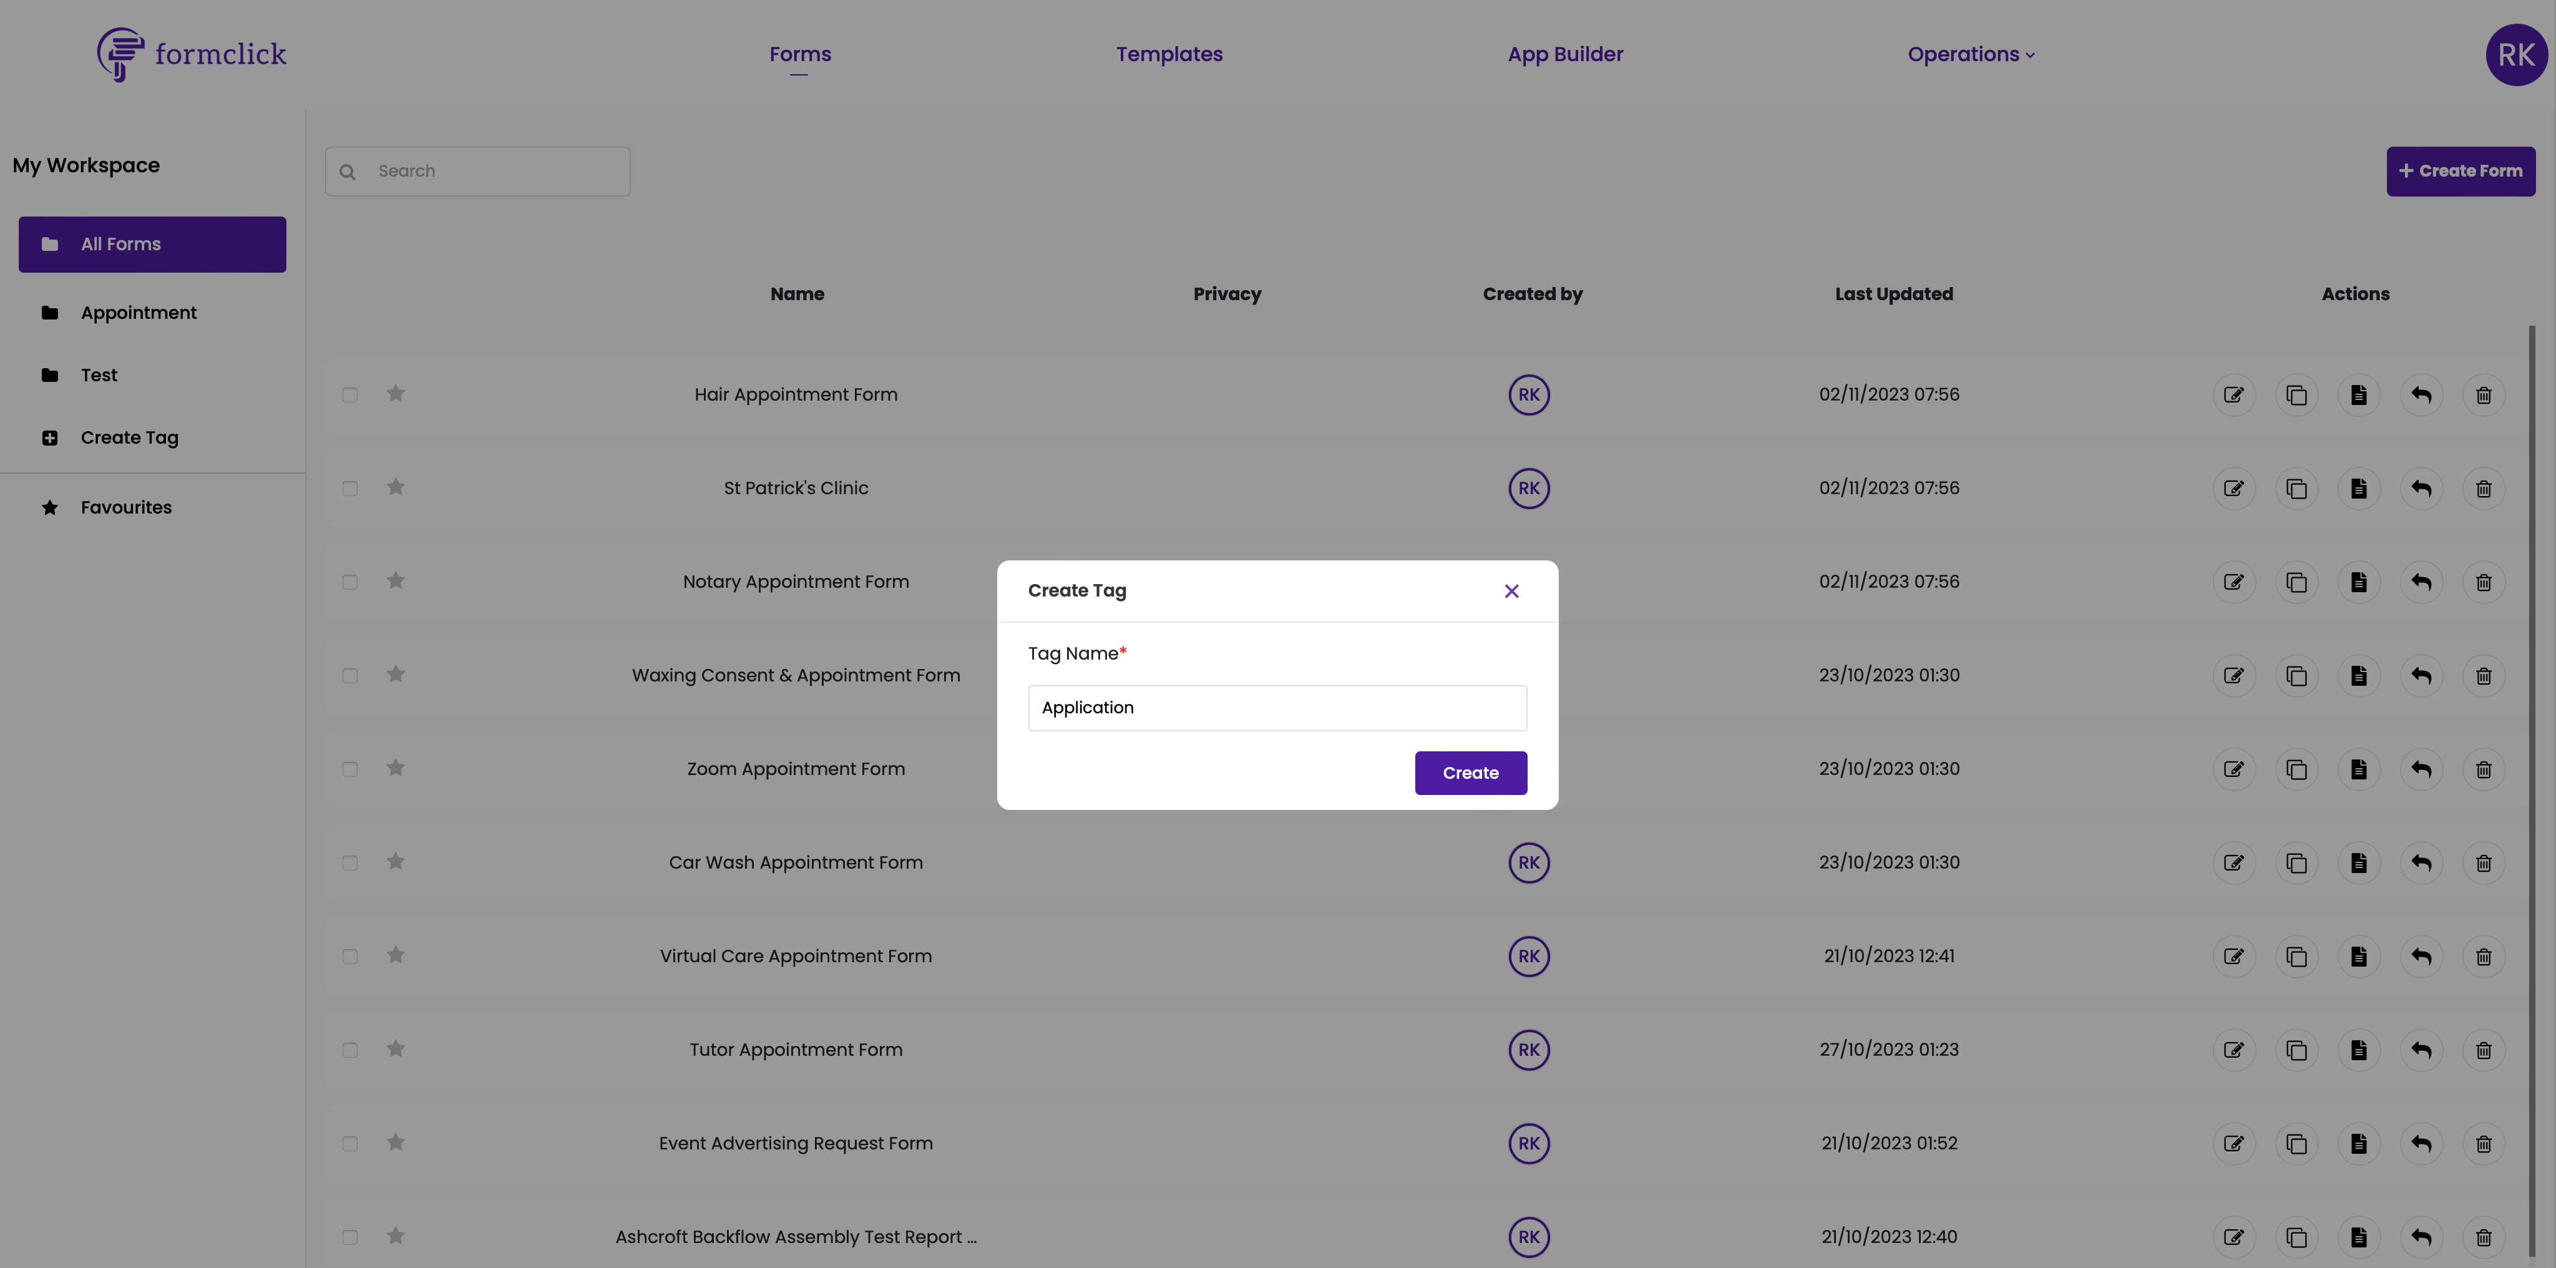Check the Zoom Appointment Form checkbox
The width and height of the screenshot is (2556, 1268).
coord(350,769)
